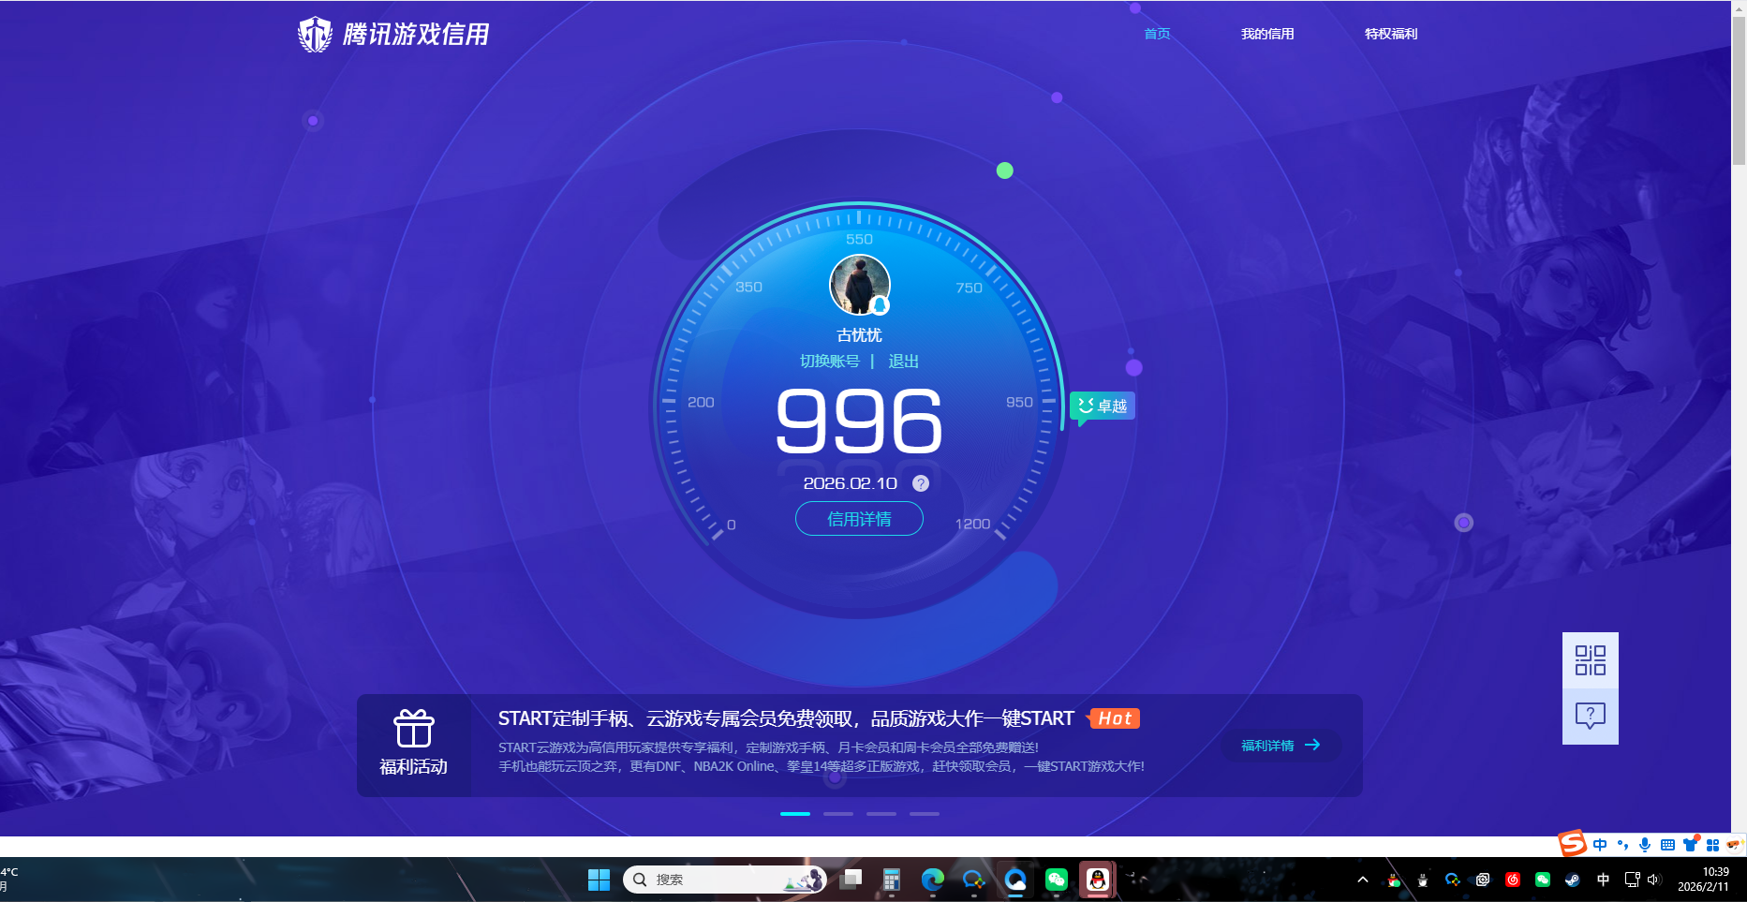Image resolution: width=1747 pixels, height=902 pixels.
Task: Click the user avatar picture
Action: point(859,285)
